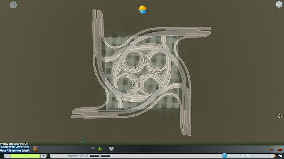Click the top-right round menu button

pyautogui.click(x=279, y=5)
